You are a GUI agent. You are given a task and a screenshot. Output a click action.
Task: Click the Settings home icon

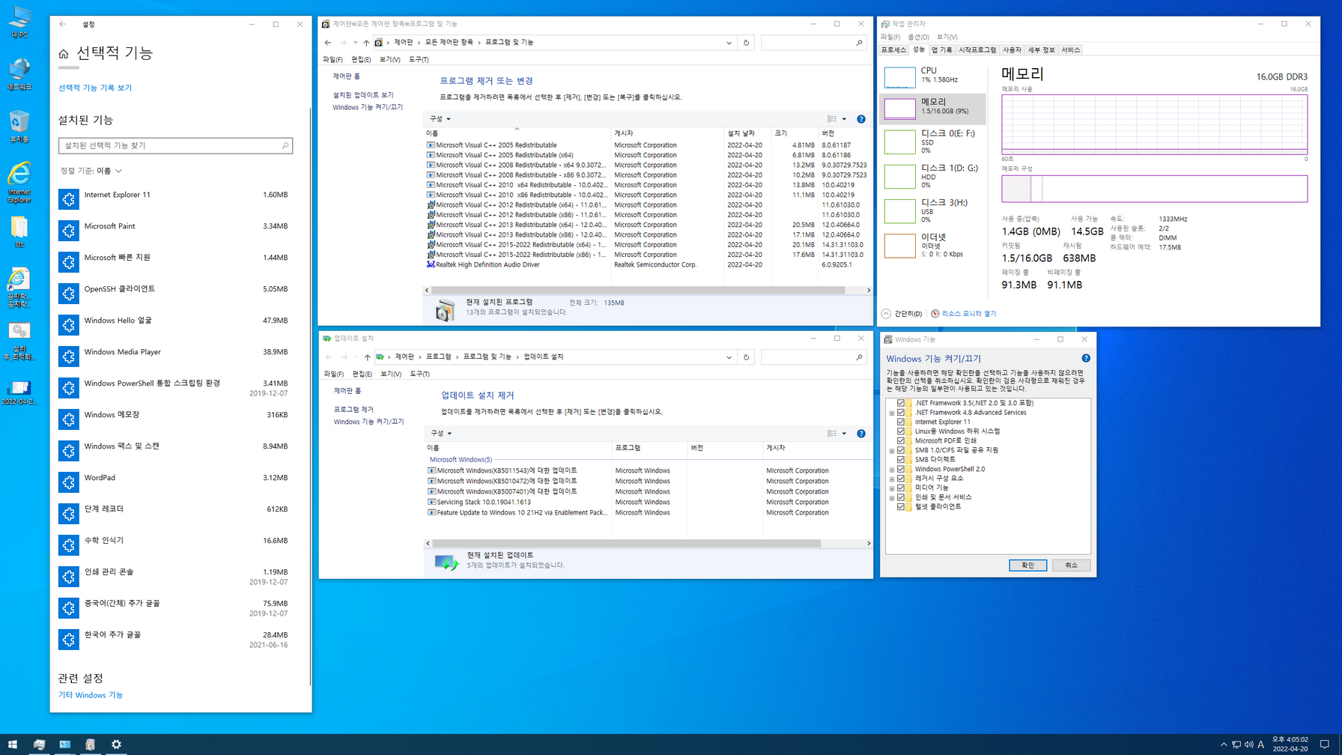(x=64, y=54)
